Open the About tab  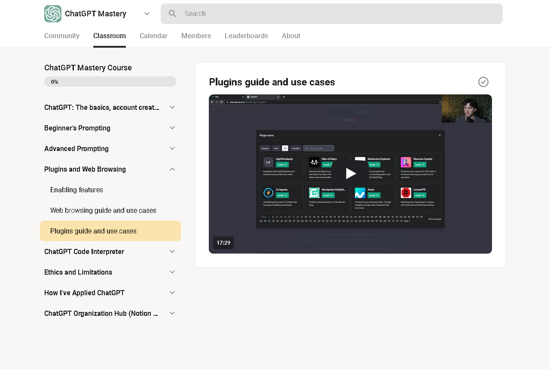(291, 36)
